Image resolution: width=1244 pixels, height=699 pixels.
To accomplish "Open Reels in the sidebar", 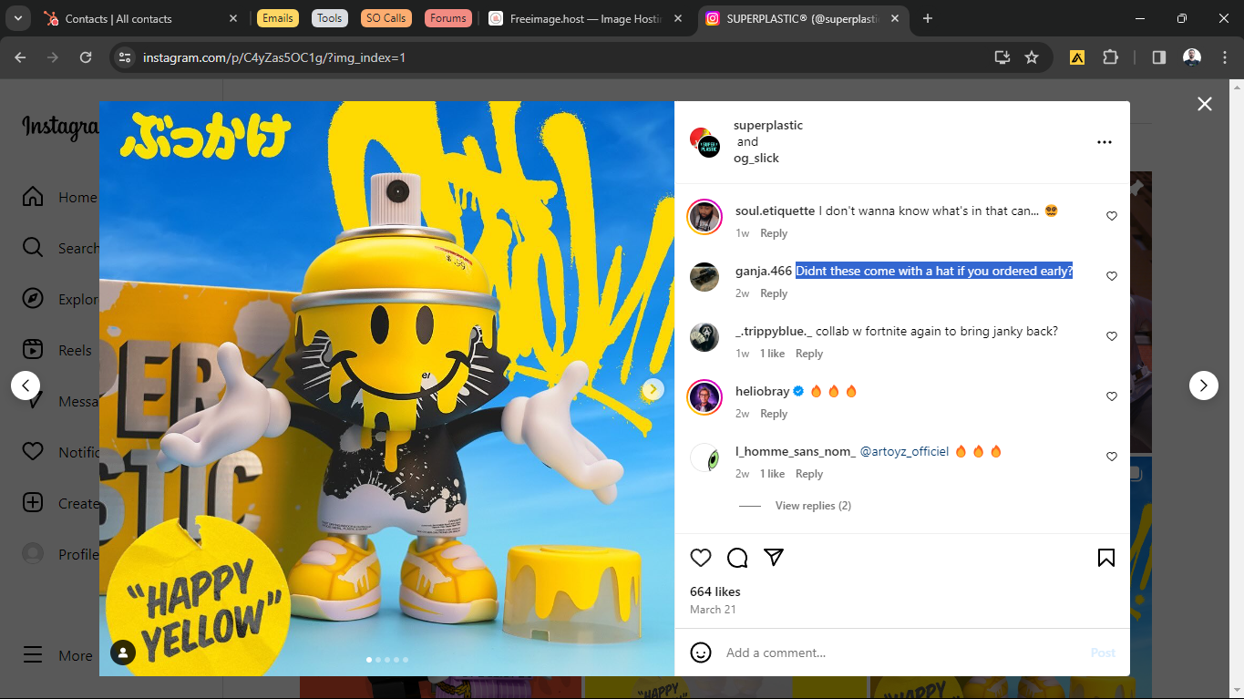I will coord(57,350).
